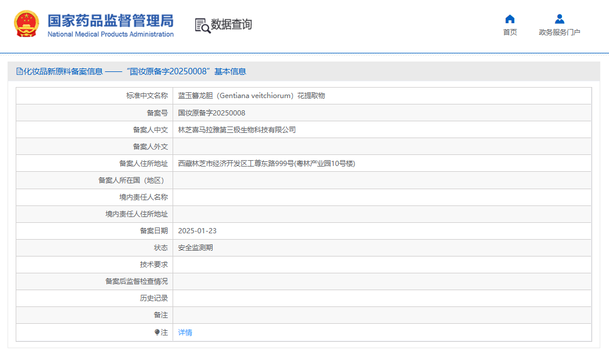
Task: Click the lightbulb icon beside 注
Action: pyautogui.click(x=157, y=333)
